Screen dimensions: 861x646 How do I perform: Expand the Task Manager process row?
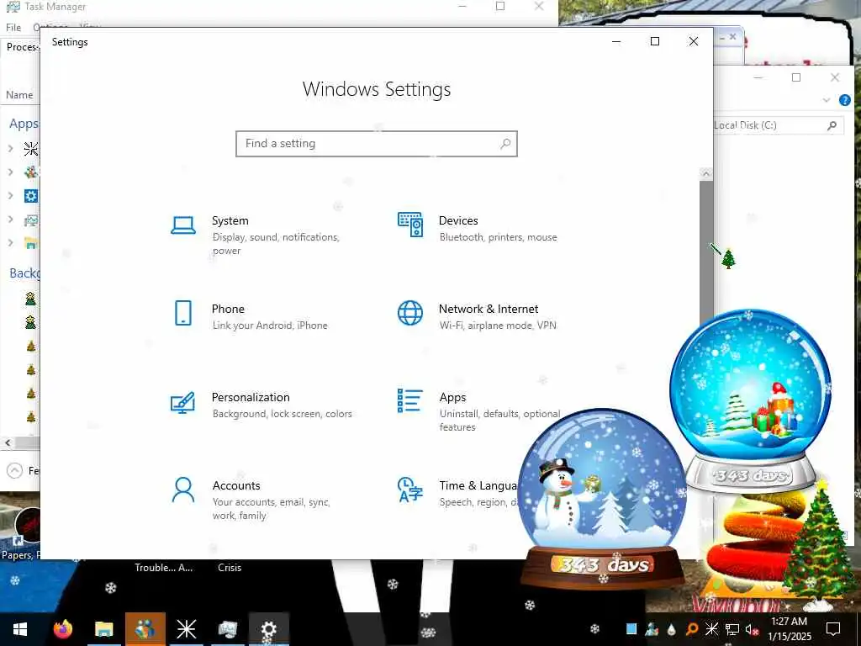(10, 220)
